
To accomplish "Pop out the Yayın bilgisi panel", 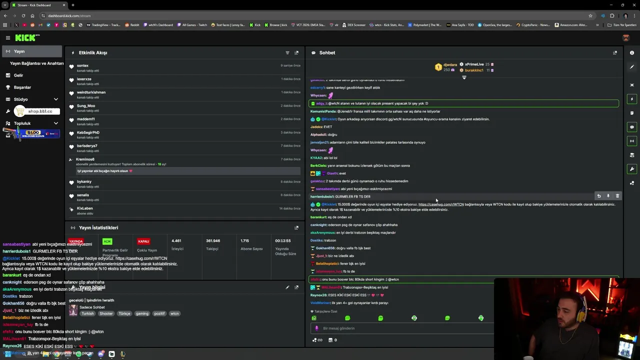I will [296, 287].
